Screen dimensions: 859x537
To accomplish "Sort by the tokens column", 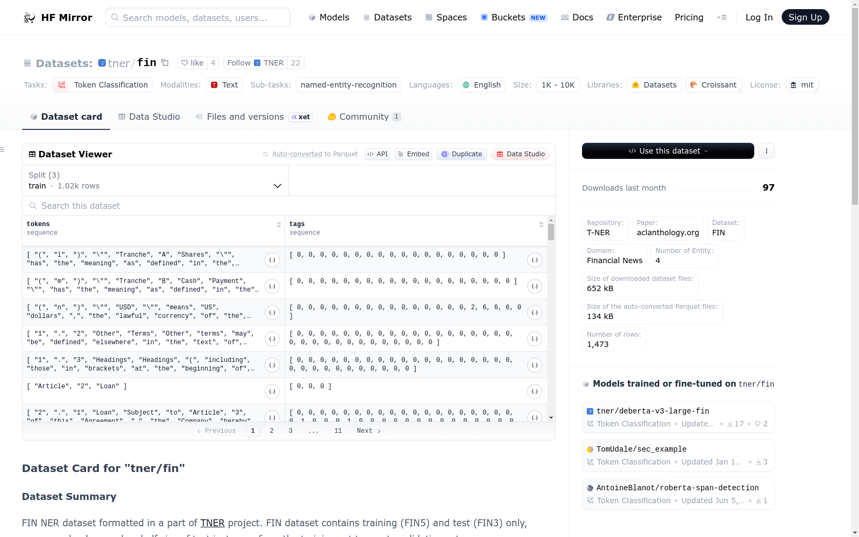I will pos(279,224).
